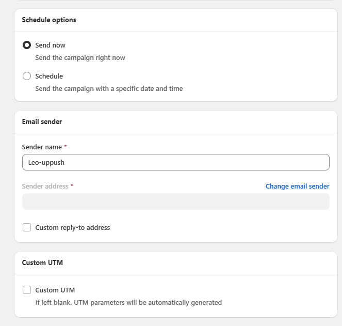
Task: Click the 'Custom UTM' section heading
Action: point(42,263)
